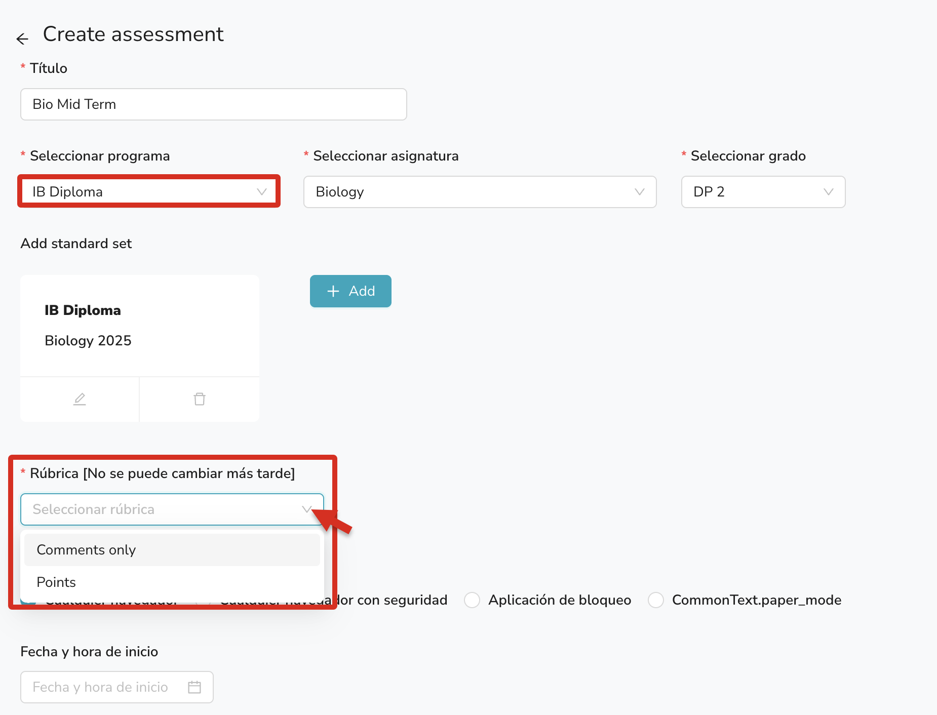
Task: Click the chevron arrow in the Biology field
Action: coord(639,192)
